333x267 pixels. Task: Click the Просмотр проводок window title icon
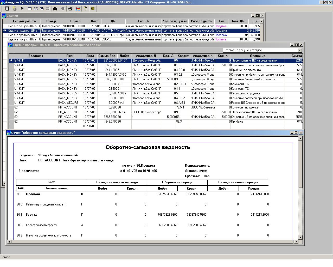click(10, 45)
